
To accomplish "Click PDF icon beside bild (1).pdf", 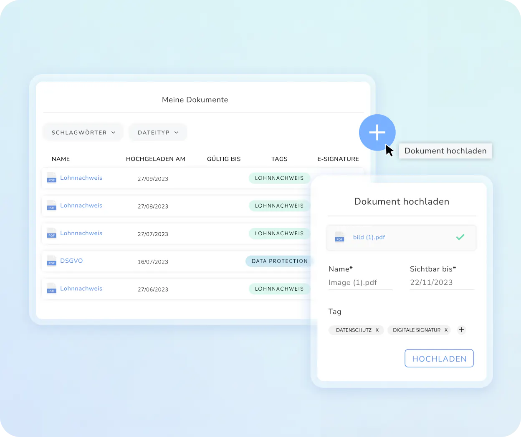I will click(339, 237).
